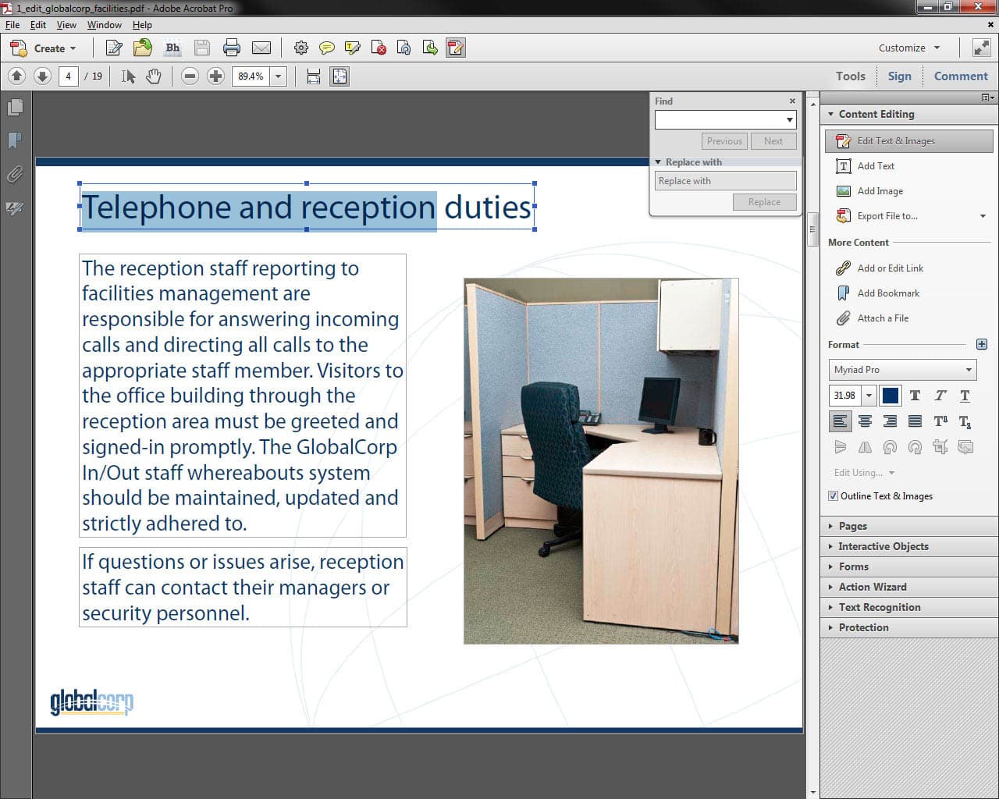Viewport: 999px width, 799px height.
Task: Open the Bookmarks navigation panel
Action: point(15,140)
